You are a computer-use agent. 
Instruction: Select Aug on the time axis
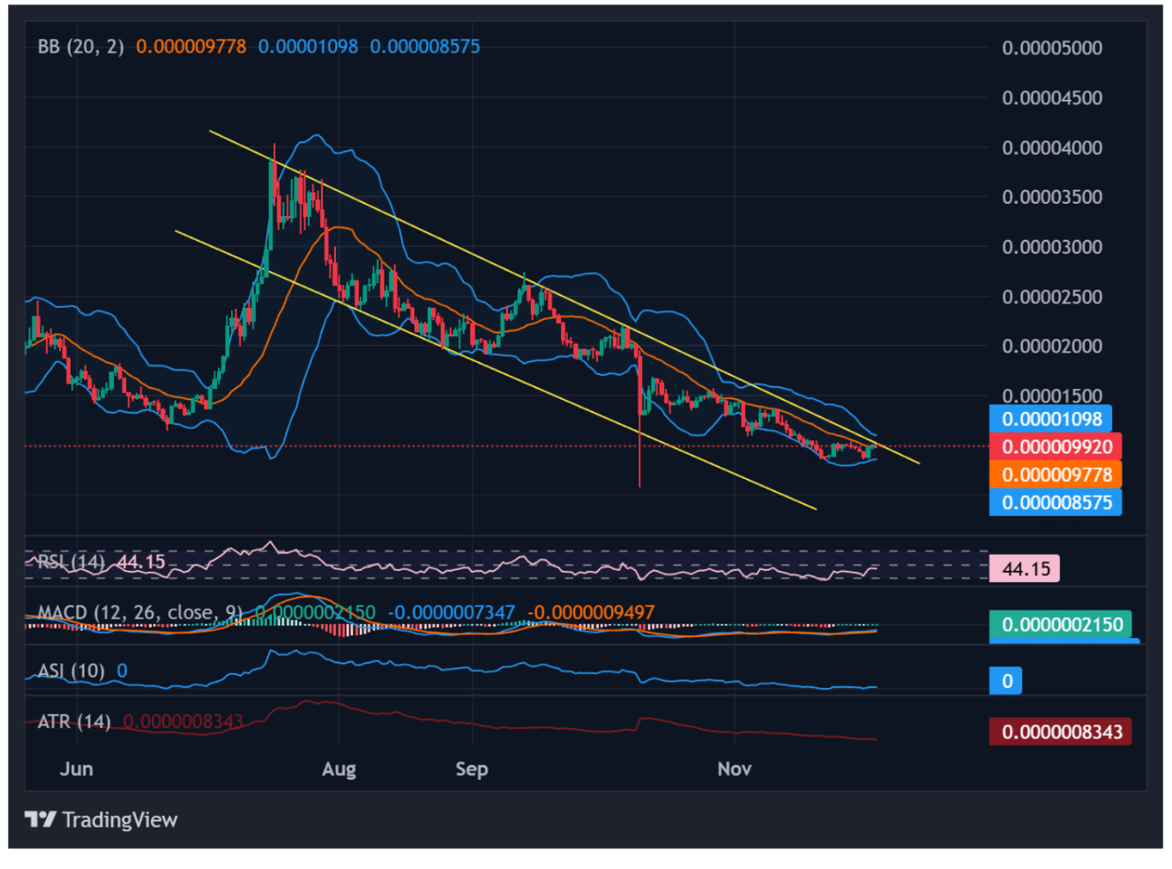click(x=339, y=768)
